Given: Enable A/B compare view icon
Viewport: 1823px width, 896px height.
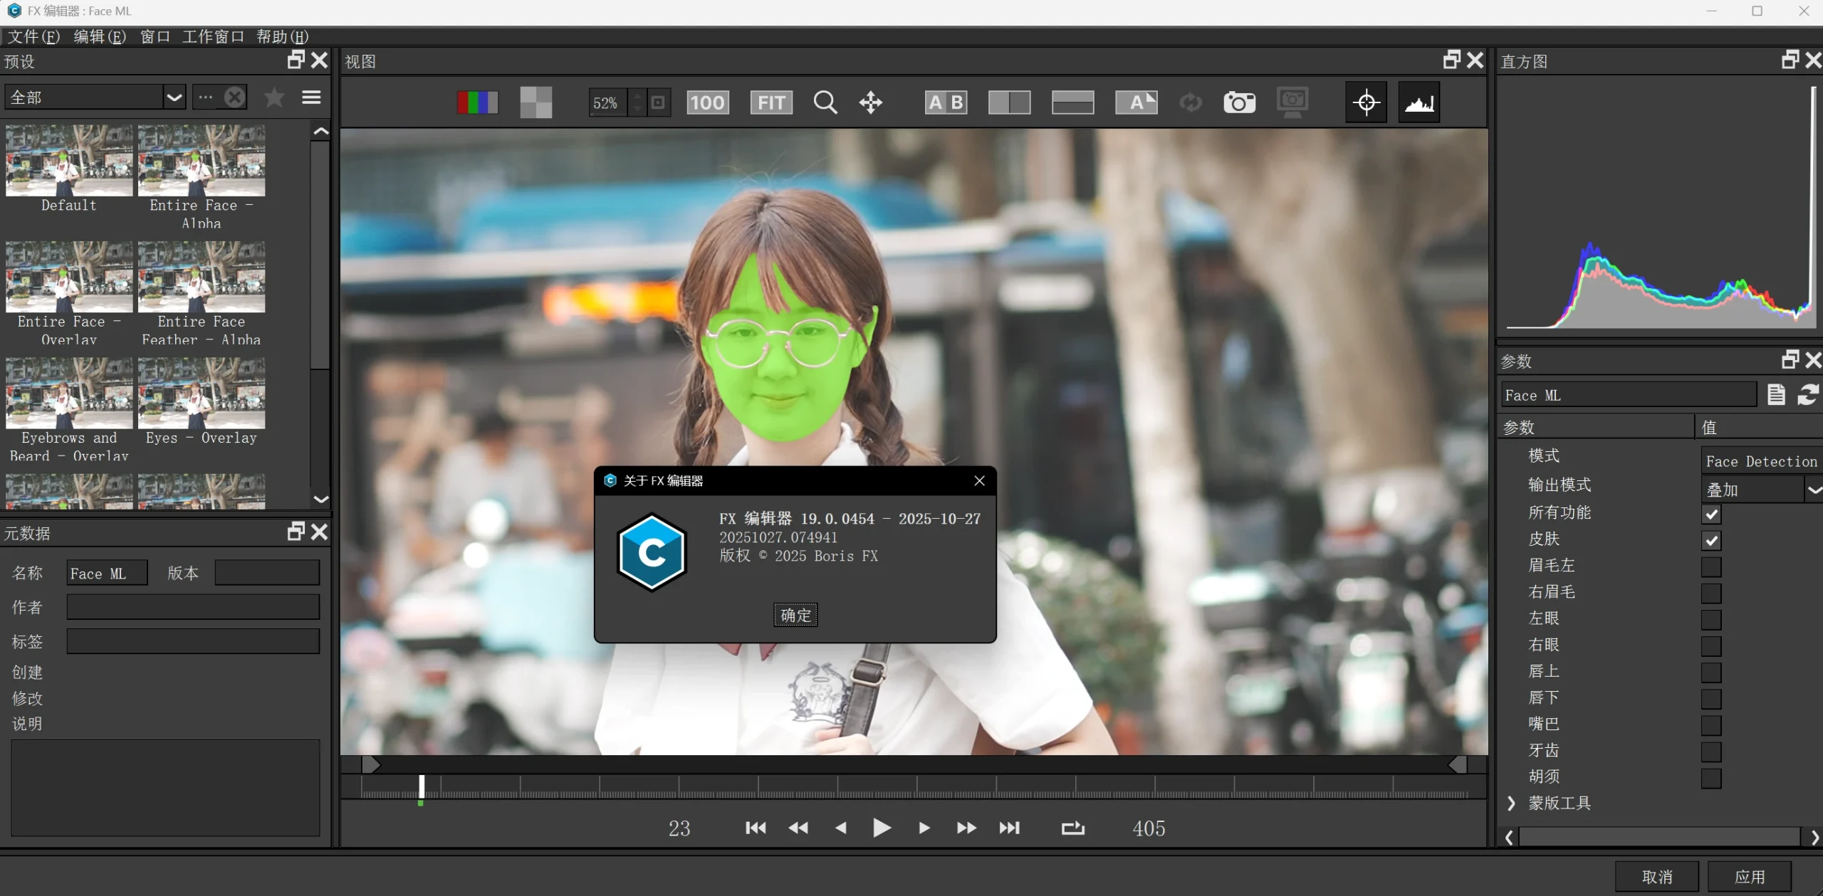Looking at the screenshot, I should [946, 102].
